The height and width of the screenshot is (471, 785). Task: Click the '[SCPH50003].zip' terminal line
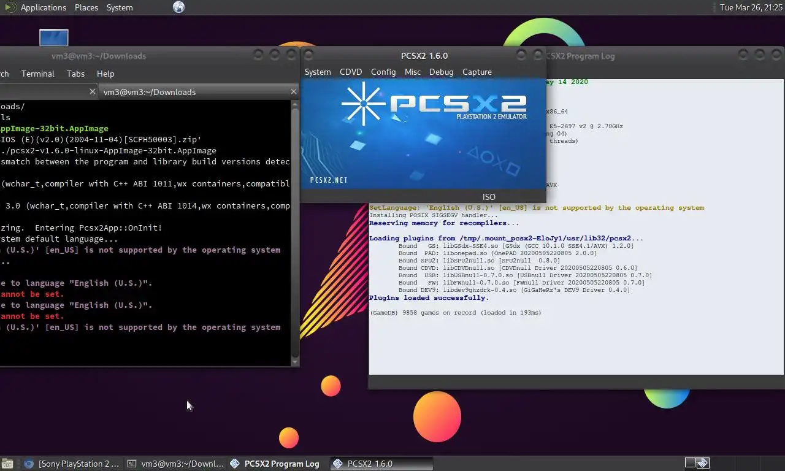click(101, 140)
